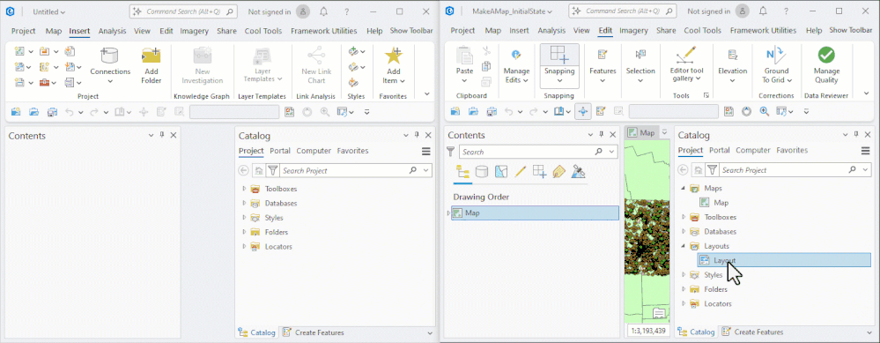Click Add Folder in the Untitled window
Image resolution: width=880 pixels, height=343 pixels.
click(151, 65)
